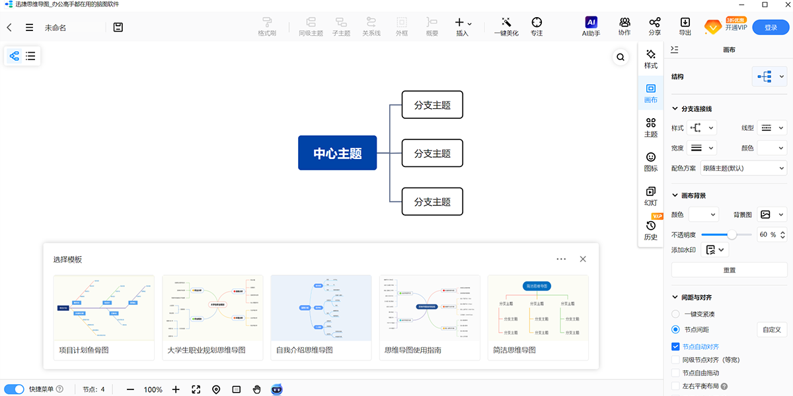Click the back arrow icon

click(9, 28)
